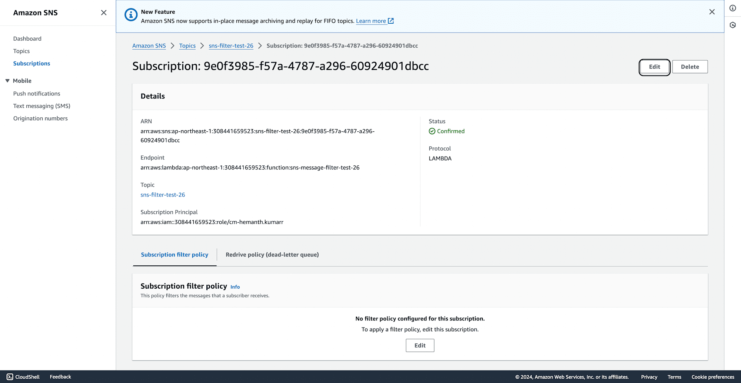The width and height of the screenshot is (741, 383).
Task: Click the Edit button beside Delete
Action: 654,67
